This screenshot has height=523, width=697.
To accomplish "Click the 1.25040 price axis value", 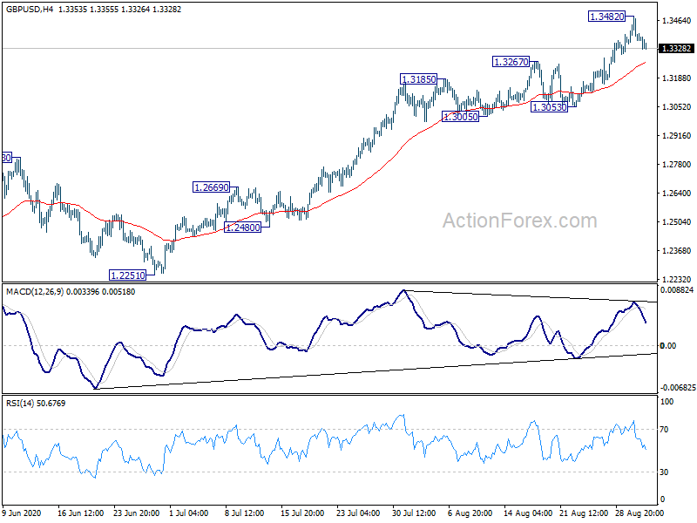I will pyautogui.click(x=677, y=222).
